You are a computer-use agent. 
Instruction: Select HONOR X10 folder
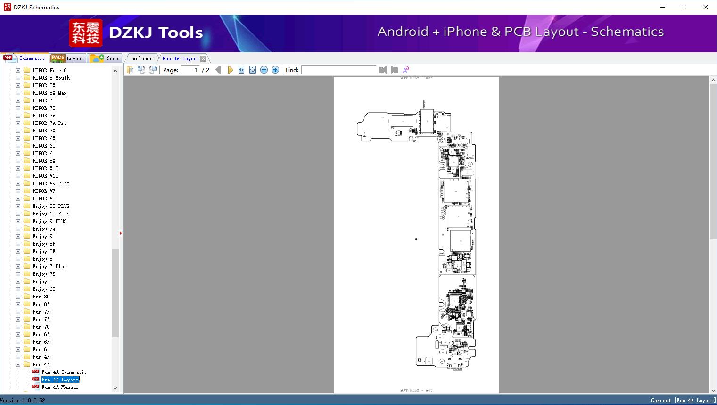tap(45, 168)
